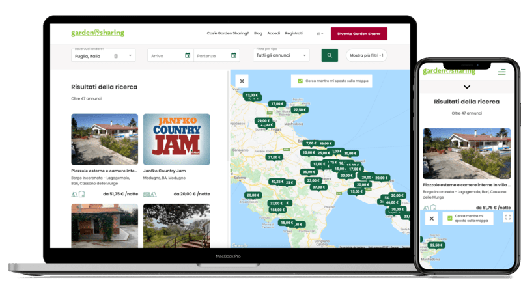Viewport: 521px width, 289px height.
Task: Select the 35,00 € map marker
Action: tap(309, 172)
